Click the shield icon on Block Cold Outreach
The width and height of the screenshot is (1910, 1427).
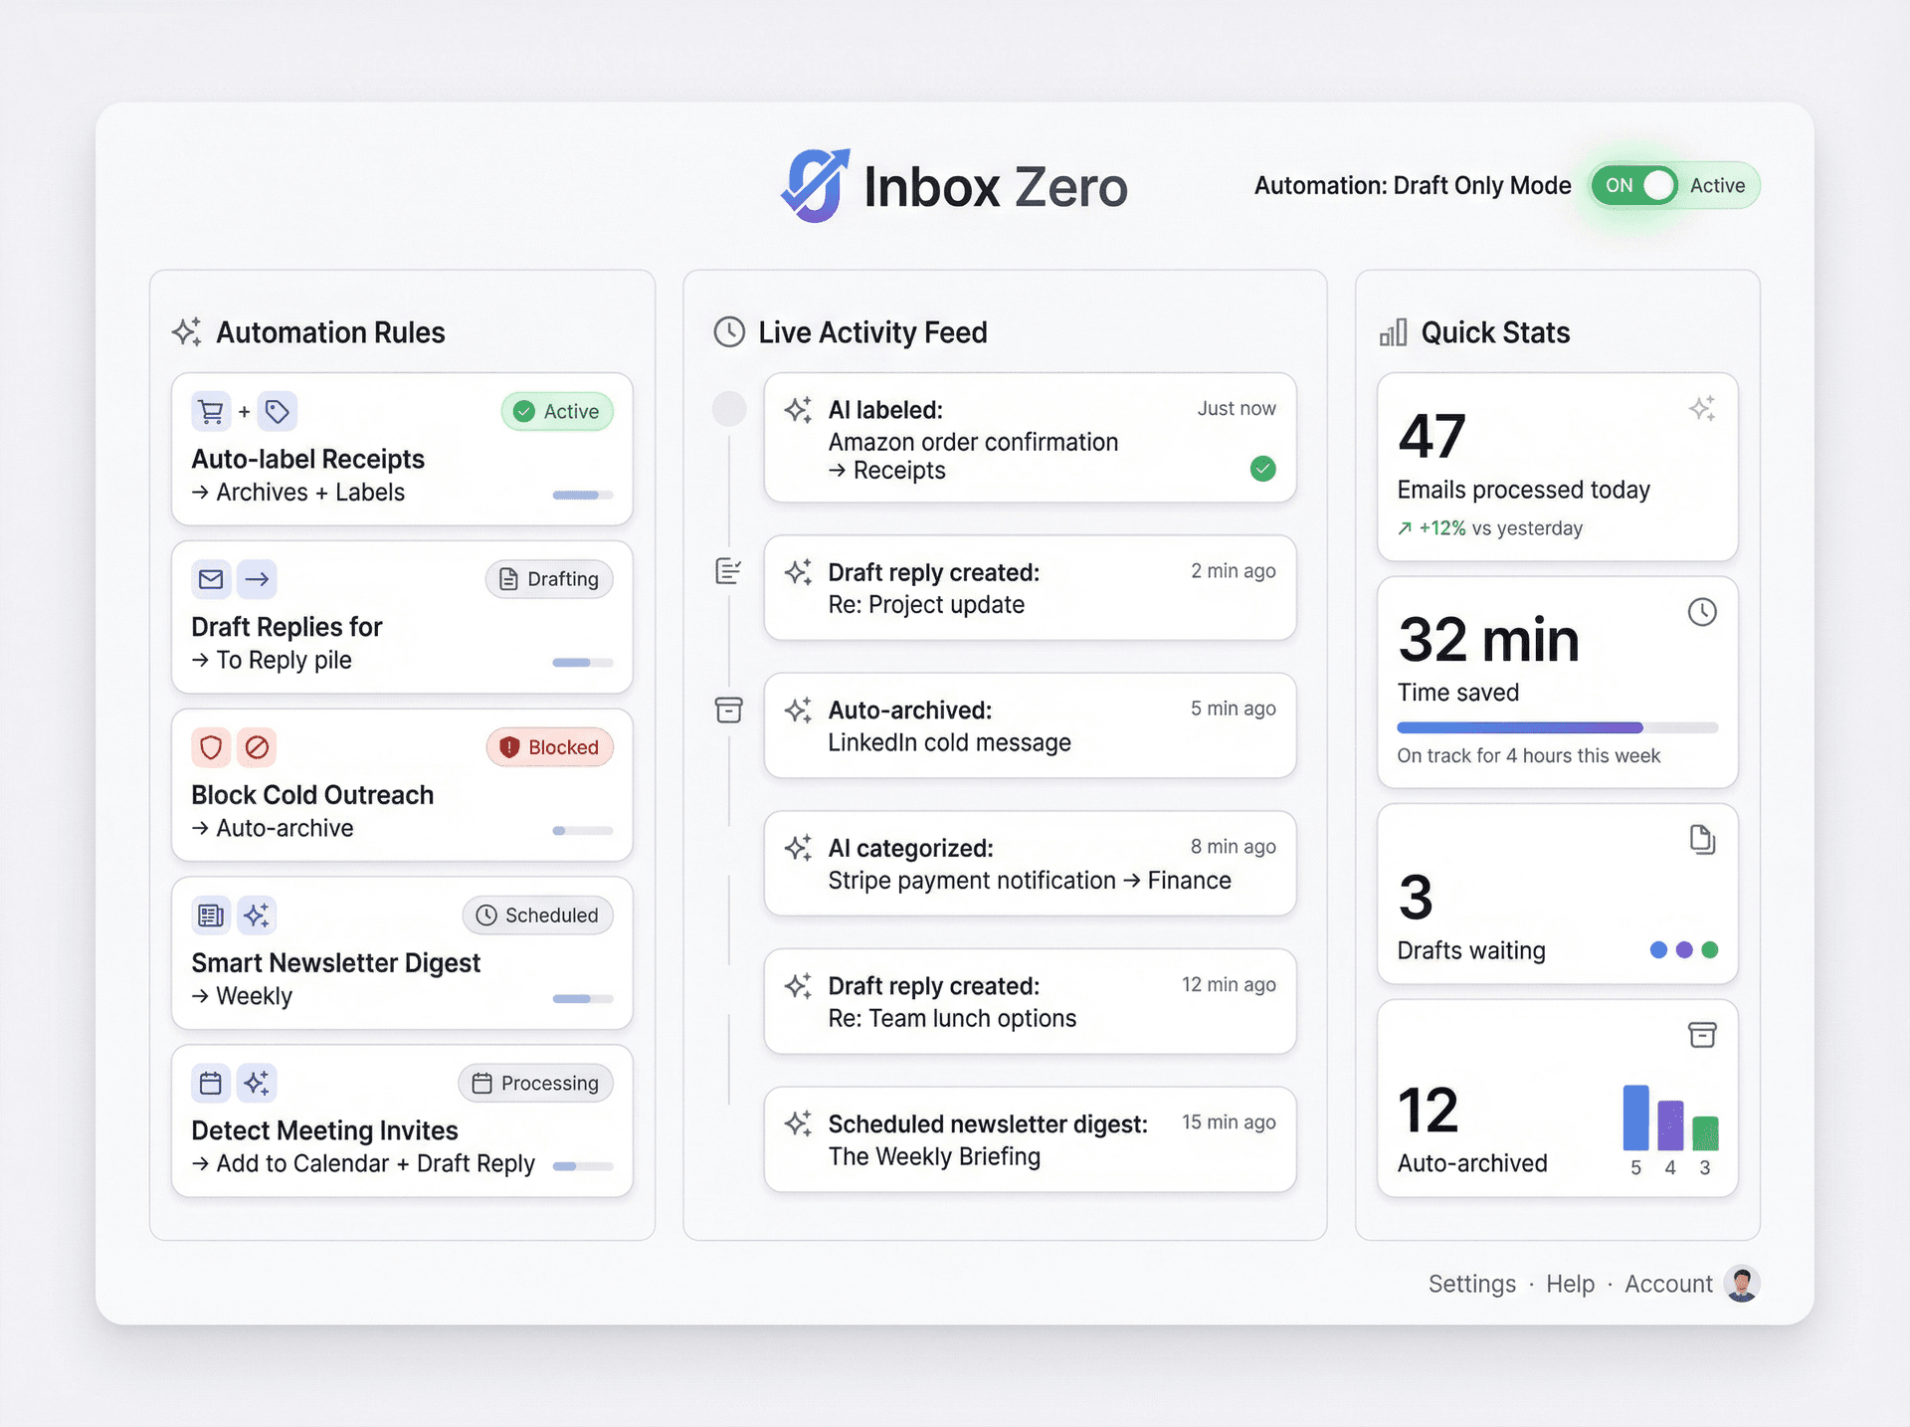pyautogui.click(x=211, y=746)
